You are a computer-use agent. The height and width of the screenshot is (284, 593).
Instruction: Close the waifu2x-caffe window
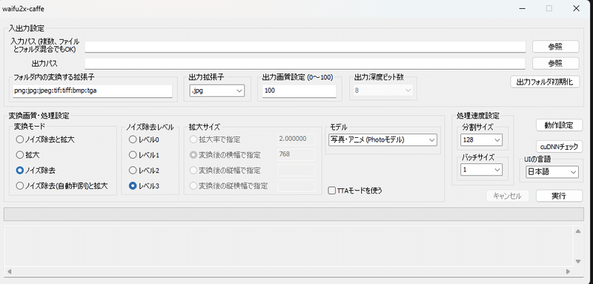click(x=576, y=9)
